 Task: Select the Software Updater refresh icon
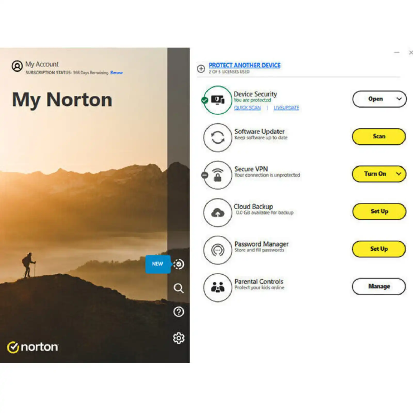218,137
